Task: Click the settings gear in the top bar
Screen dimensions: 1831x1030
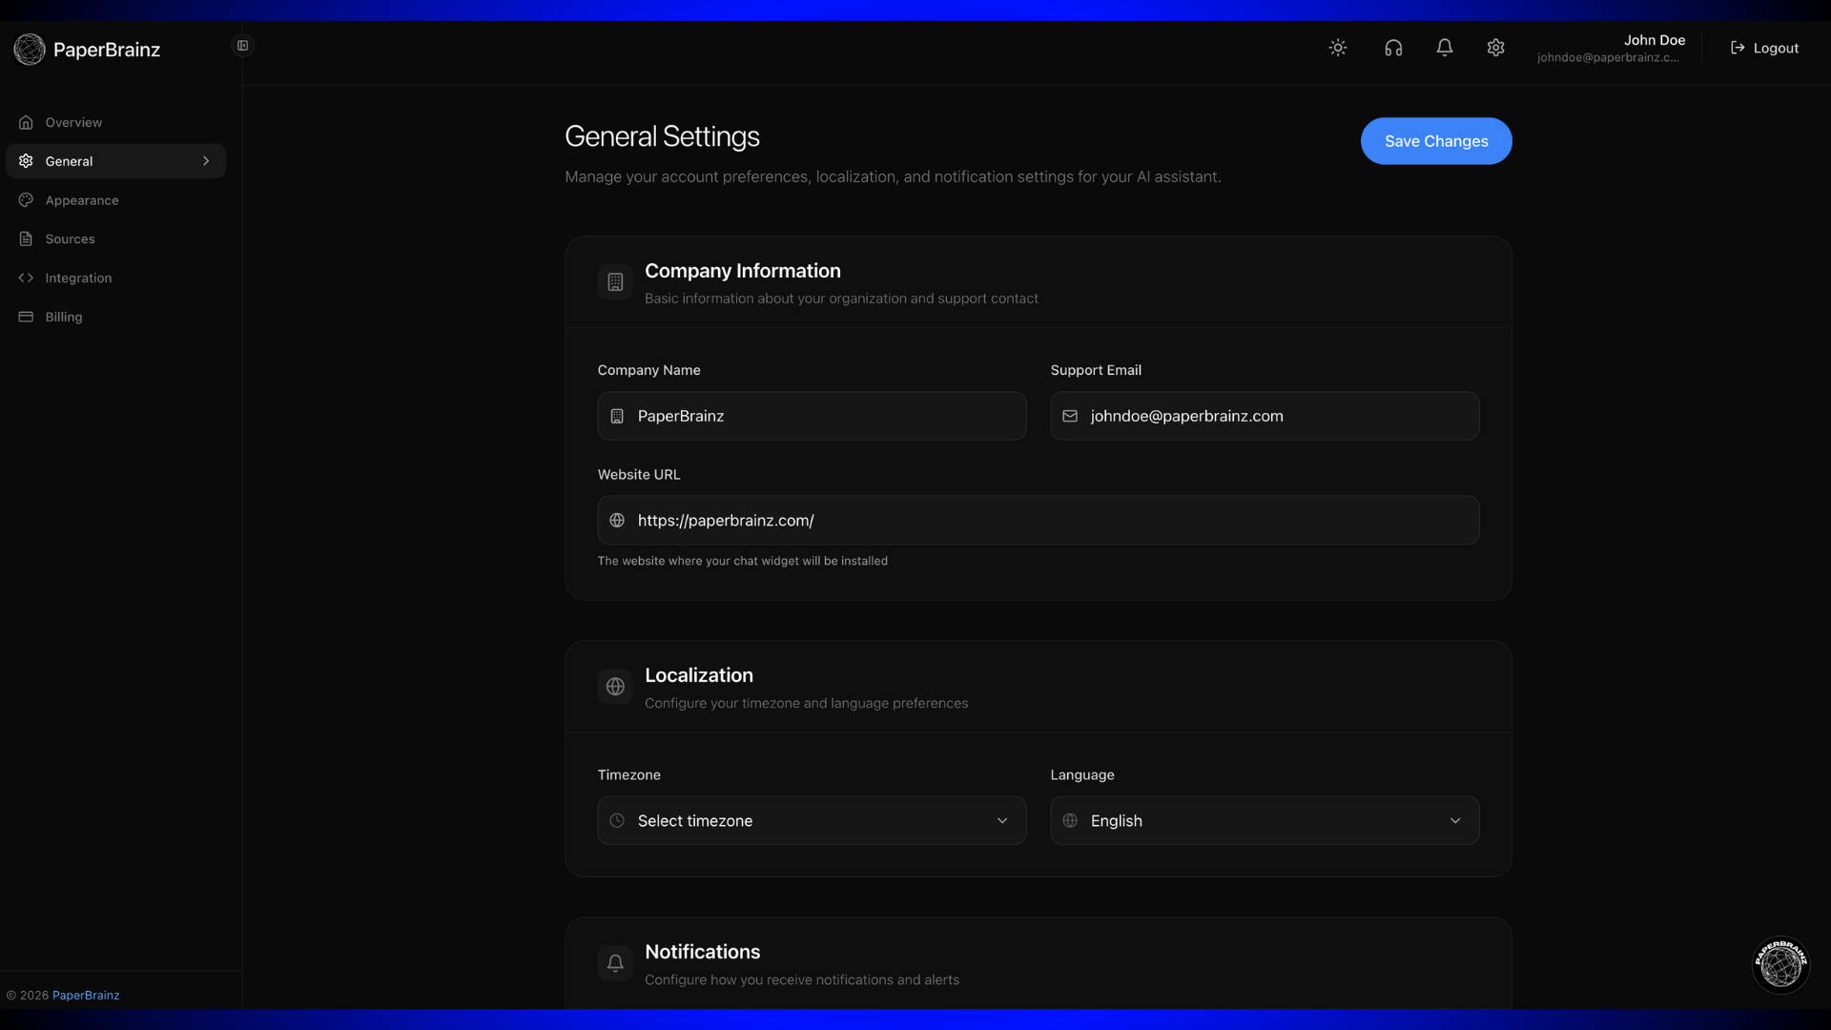Action: (x=1495, y=47)
